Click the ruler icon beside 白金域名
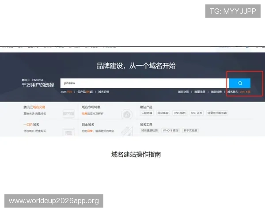Image resolution: width=265 pixels, height=212 pixels. 127,131
